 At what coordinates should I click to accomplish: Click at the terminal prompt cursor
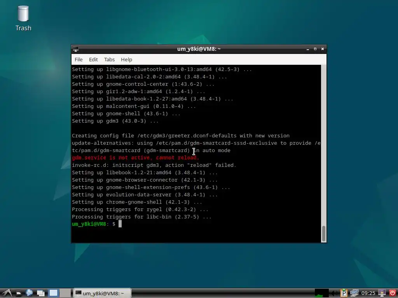click(x=120, y=224)
